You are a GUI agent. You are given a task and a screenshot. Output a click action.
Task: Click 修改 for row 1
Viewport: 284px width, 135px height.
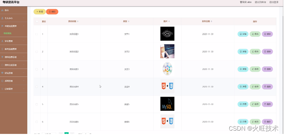coord(255,34)
